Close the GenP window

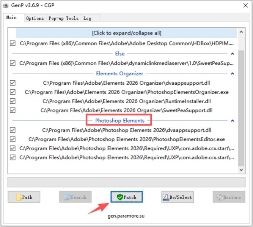pos(245,5)
